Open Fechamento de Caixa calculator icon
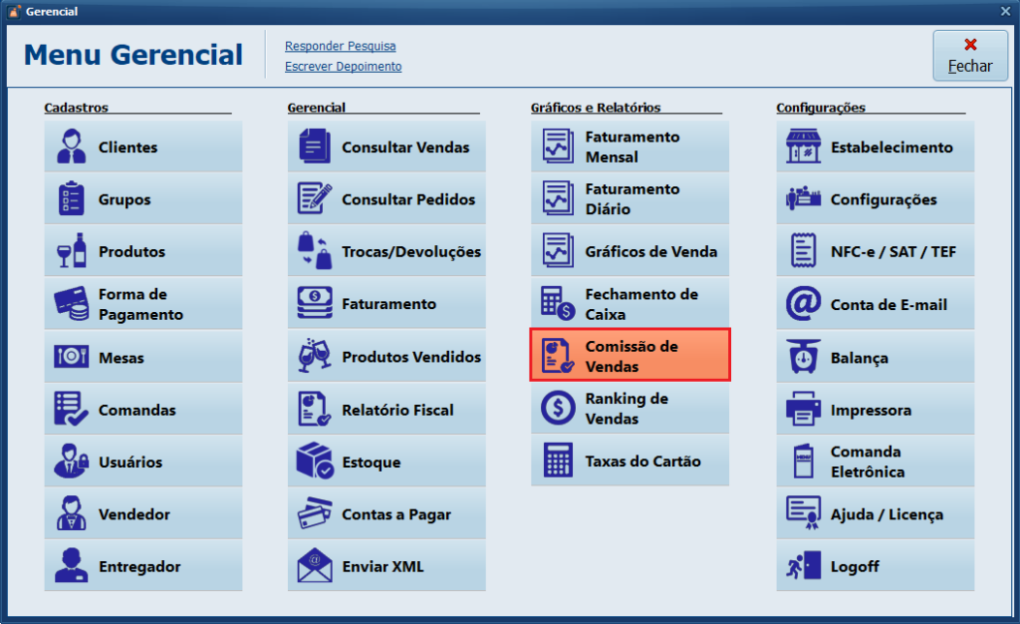 pyautogui.click(x=558, y=304)
